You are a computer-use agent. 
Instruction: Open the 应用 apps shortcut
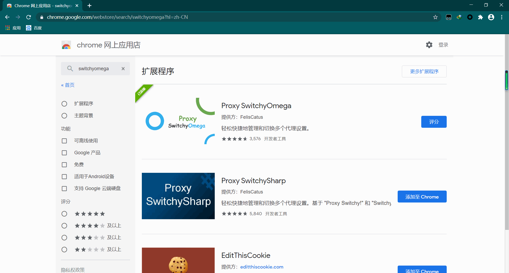tap(13, 28)
